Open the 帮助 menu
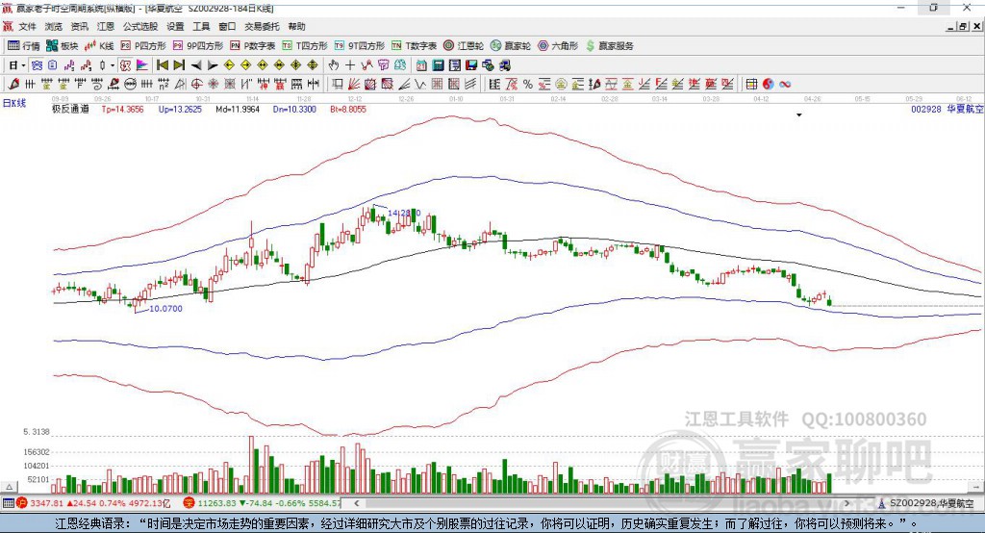 296,26
